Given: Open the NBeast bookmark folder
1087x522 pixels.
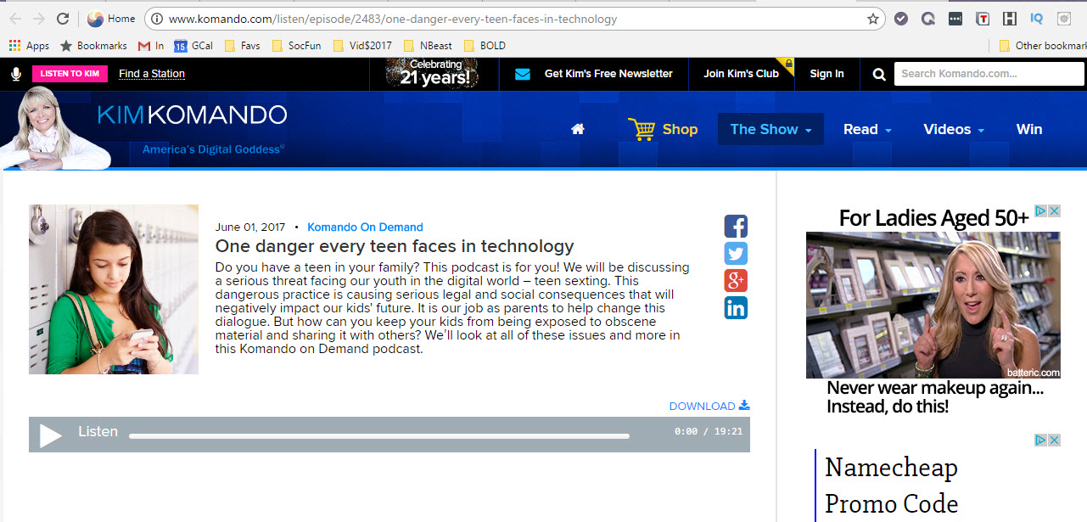Looking at the screenshot, I should pos(429,46).
